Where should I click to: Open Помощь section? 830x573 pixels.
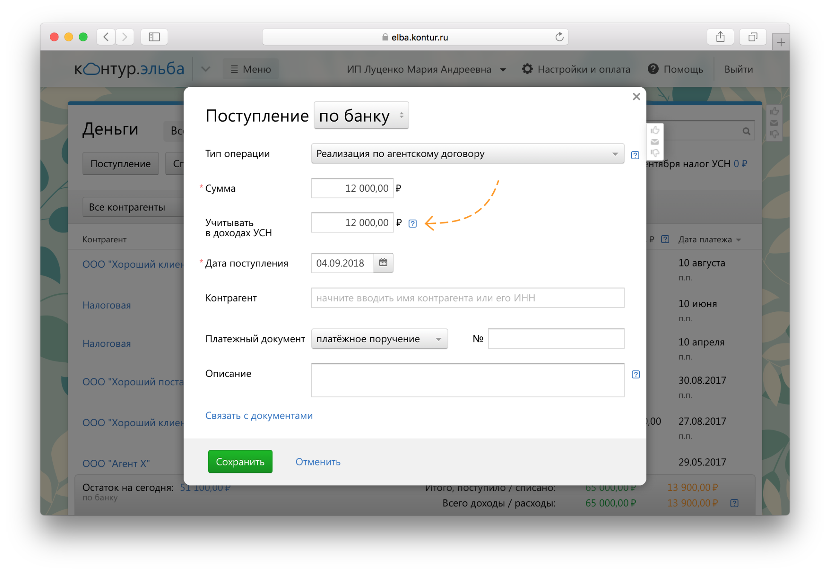[x=675, y=69]
